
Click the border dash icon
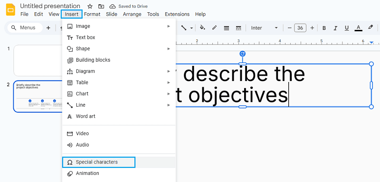click(x=238, y=28)
